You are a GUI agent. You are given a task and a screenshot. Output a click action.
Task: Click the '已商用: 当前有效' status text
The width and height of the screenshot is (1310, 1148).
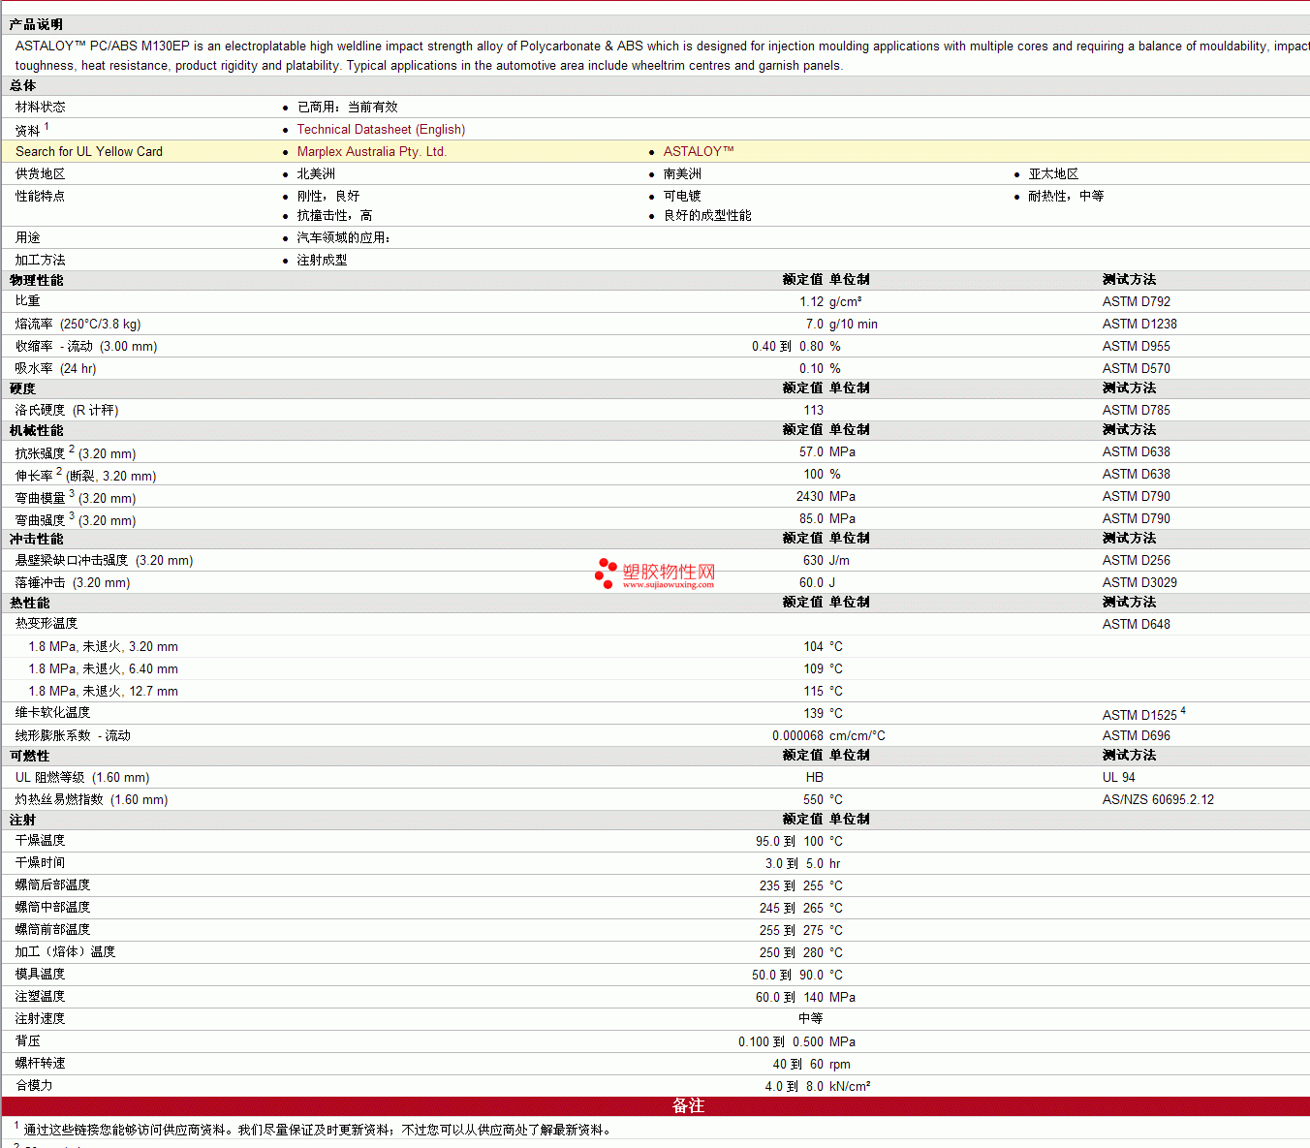click(x=347, y=107)
